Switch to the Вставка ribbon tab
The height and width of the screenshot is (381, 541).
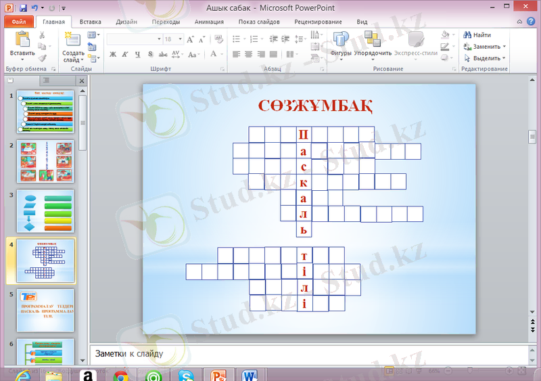pos(90,22)
